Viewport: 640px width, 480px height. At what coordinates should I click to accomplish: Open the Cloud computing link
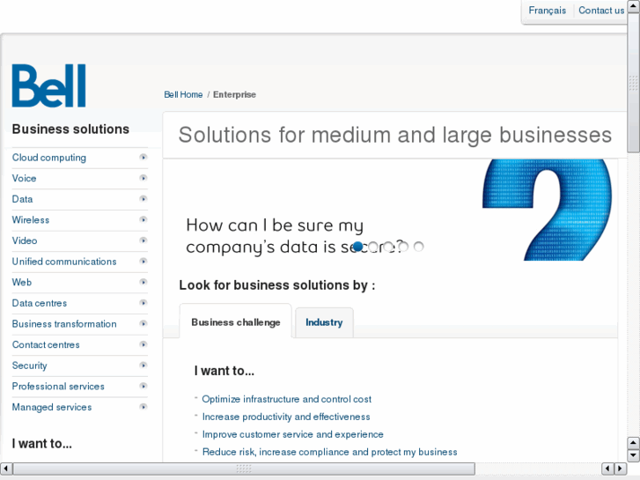pos(49,158)
